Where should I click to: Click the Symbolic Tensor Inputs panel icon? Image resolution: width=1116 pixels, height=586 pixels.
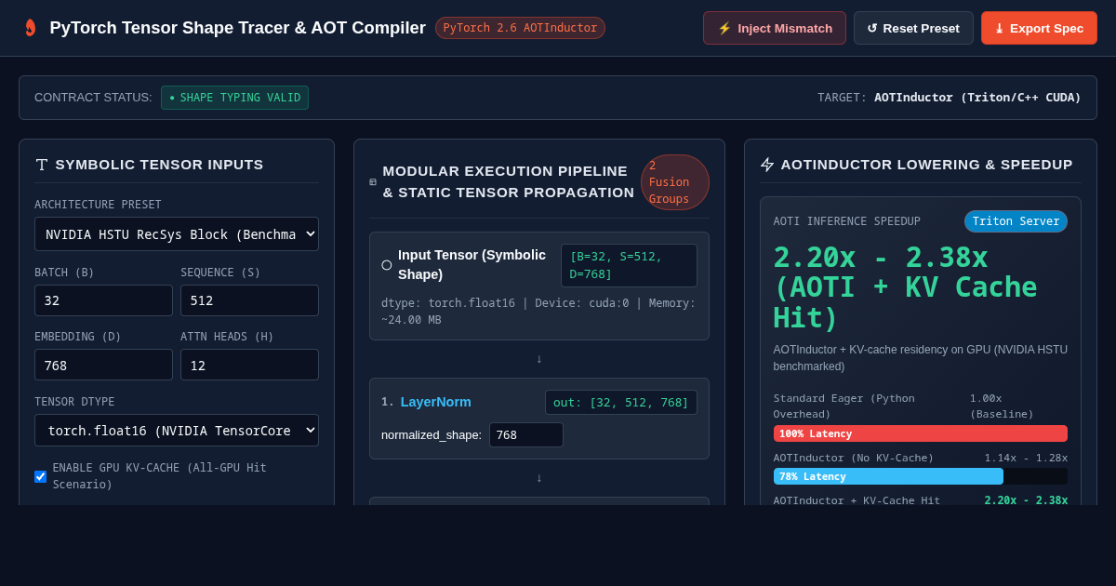tap(42, 165)
